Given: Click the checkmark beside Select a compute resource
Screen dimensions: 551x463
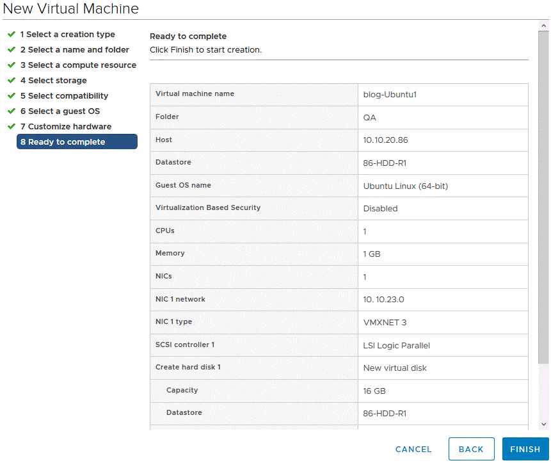Looking at the screenshot, I should tap(11, 65).
